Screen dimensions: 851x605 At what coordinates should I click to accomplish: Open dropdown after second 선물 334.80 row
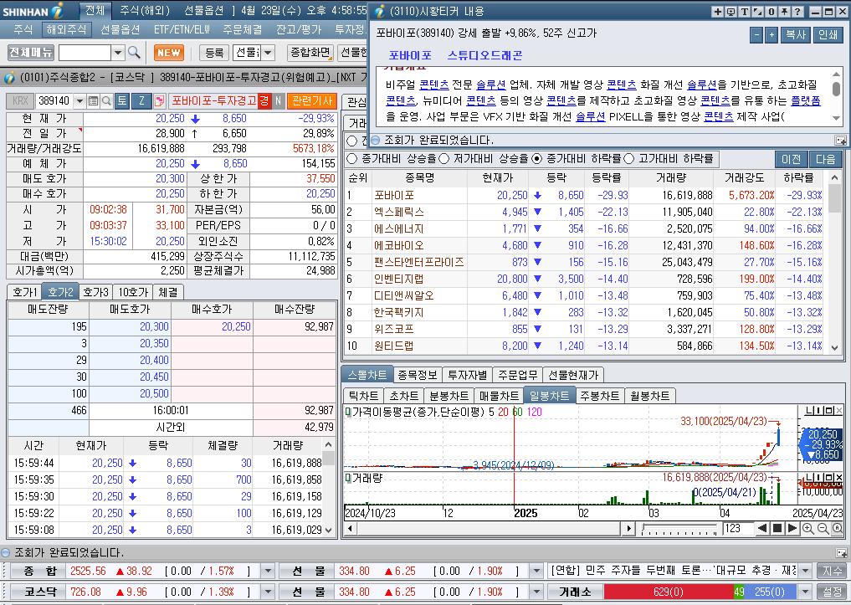point(536,592)
